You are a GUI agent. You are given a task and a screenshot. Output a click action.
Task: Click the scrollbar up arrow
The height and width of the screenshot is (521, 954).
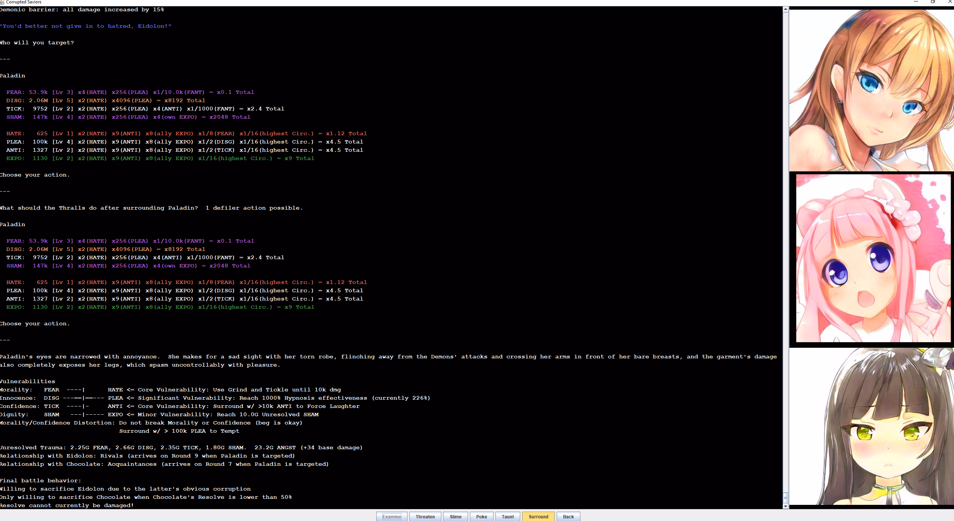[x=786, y=9]
